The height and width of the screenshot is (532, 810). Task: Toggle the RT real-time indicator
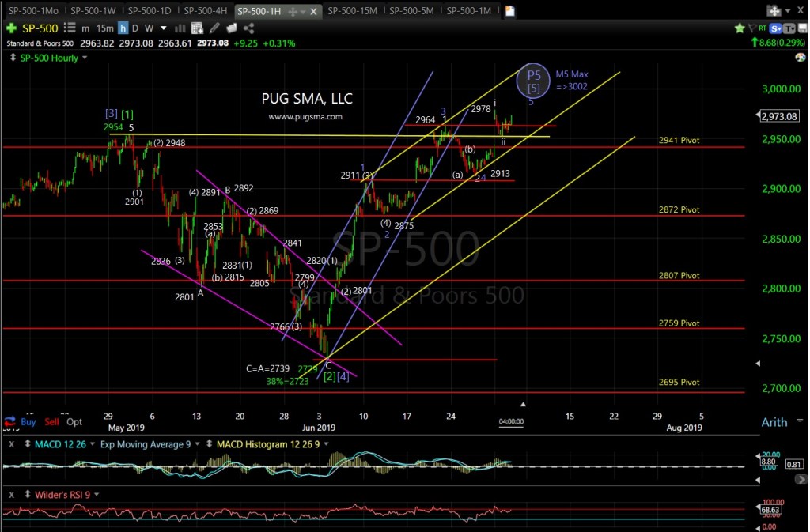click(763, 28)
